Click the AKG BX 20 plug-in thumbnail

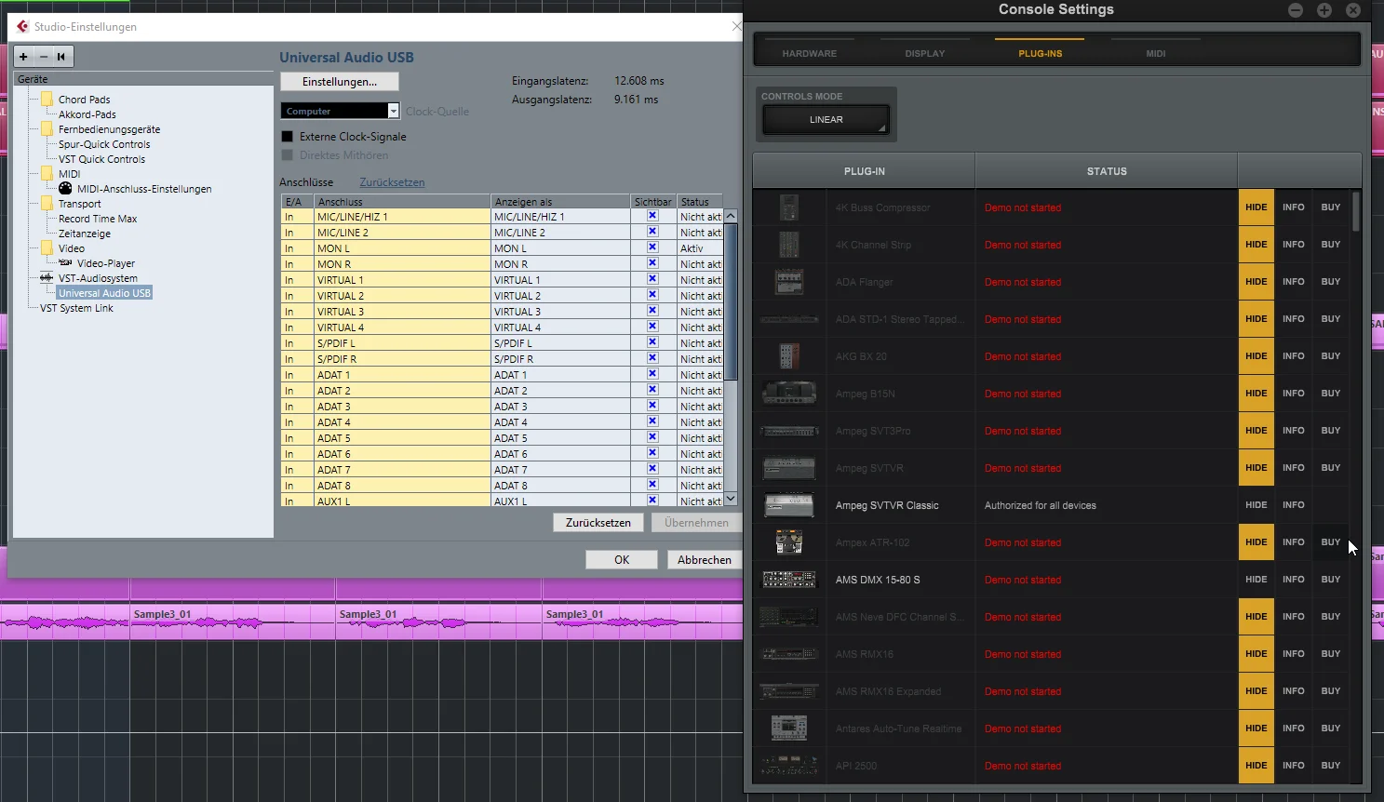point(789,356)
